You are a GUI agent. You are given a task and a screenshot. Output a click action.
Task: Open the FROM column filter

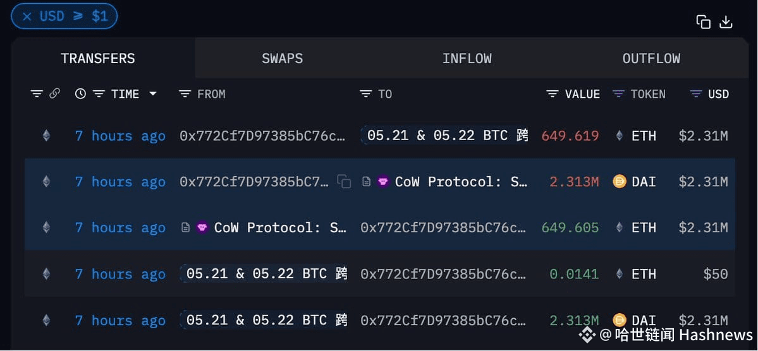(185, 93)
